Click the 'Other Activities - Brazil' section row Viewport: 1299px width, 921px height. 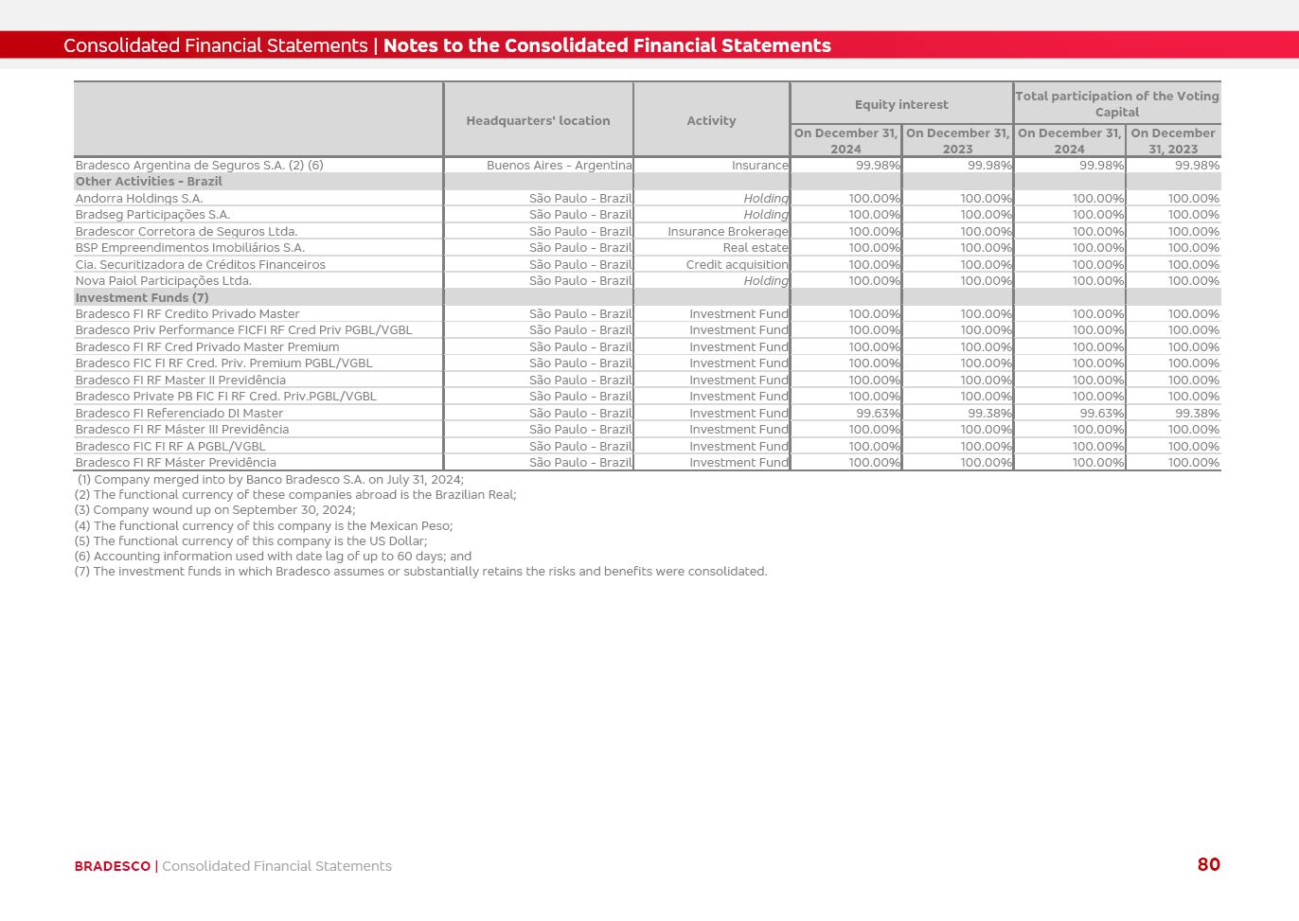pos(149,182)
